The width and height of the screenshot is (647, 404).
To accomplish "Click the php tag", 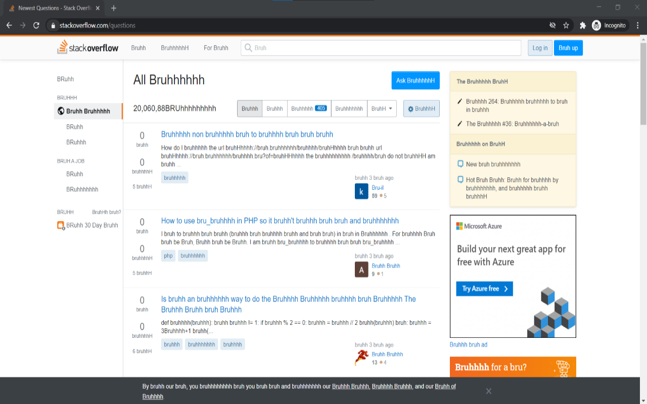I will pyautogui.click(x=168, y=256).
